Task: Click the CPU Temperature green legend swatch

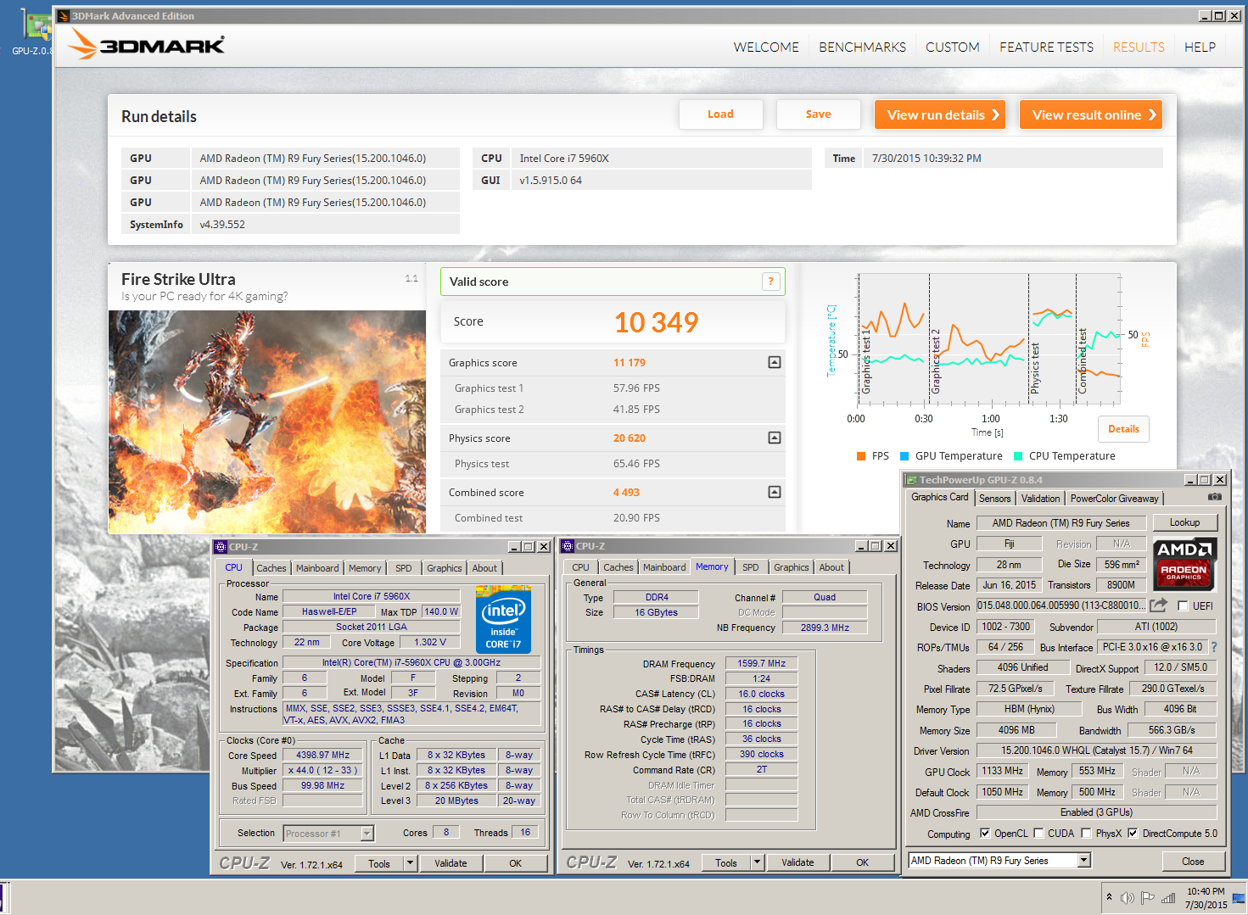Action: click(x=1018, y=456)
